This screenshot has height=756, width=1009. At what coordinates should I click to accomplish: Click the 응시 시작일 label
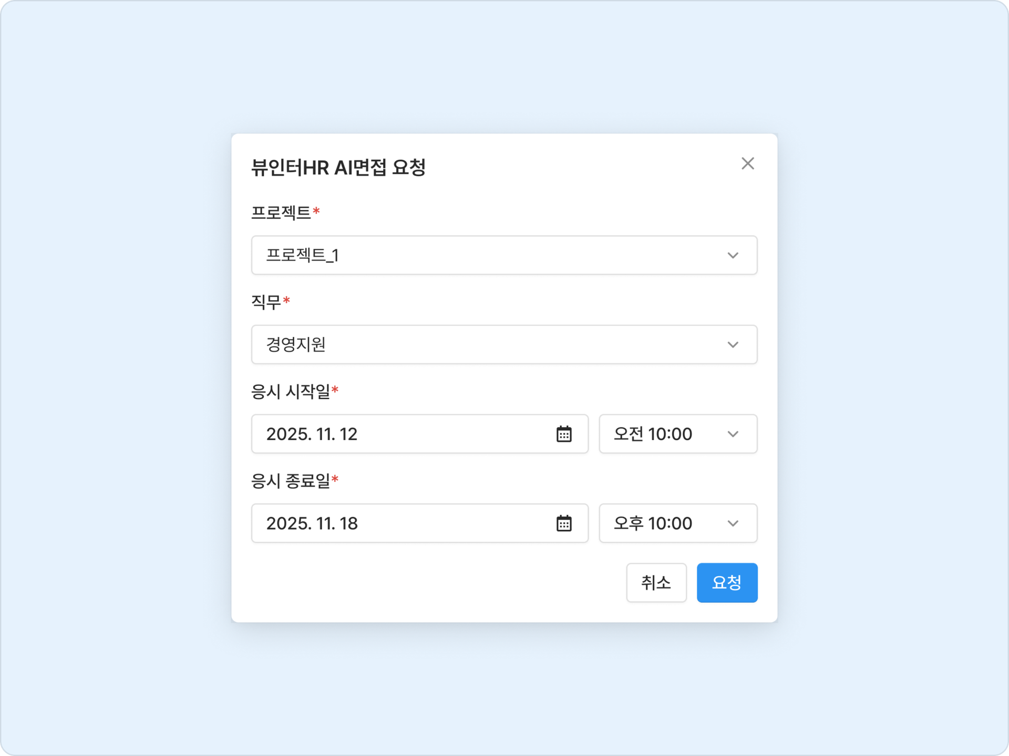pos(291,392)
